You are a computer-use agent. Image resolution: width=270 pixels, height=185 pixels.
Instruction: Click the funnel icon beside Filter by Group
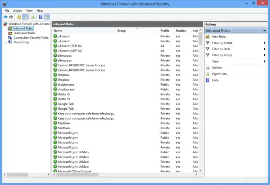pos(207,55)
